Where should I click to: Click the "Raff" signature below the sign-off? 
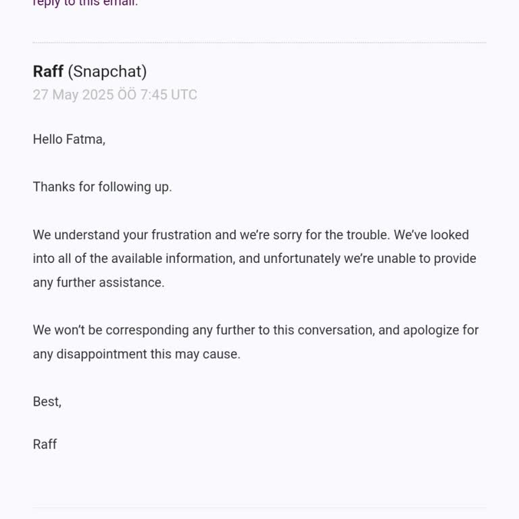pyautogui.click(x=45, y=445)
